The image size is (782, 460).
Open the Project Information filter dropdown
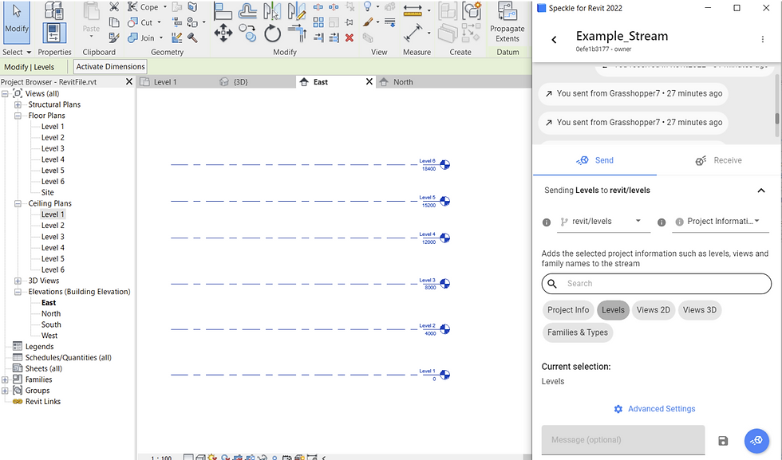click(721, 222)
